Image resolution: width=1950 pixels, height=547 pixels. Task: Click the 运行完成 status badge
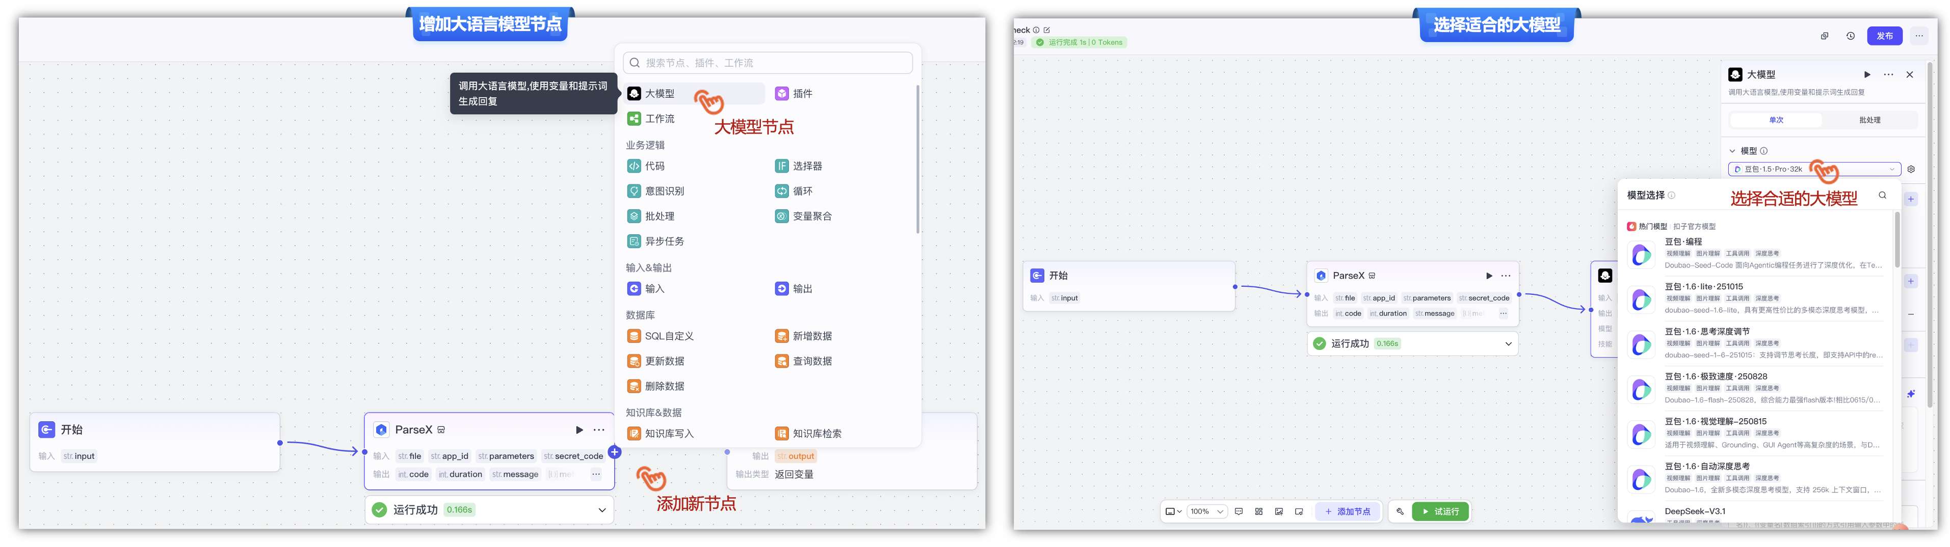1080,42
